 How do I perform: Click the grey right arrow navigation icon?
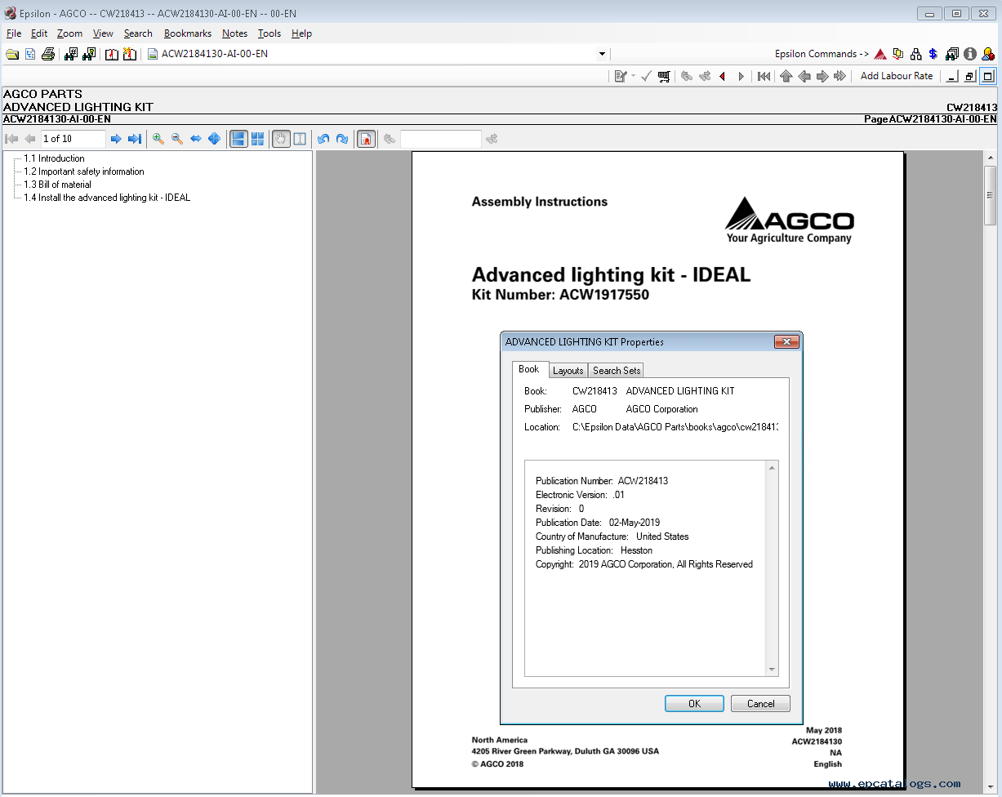(x=822, y=76)
